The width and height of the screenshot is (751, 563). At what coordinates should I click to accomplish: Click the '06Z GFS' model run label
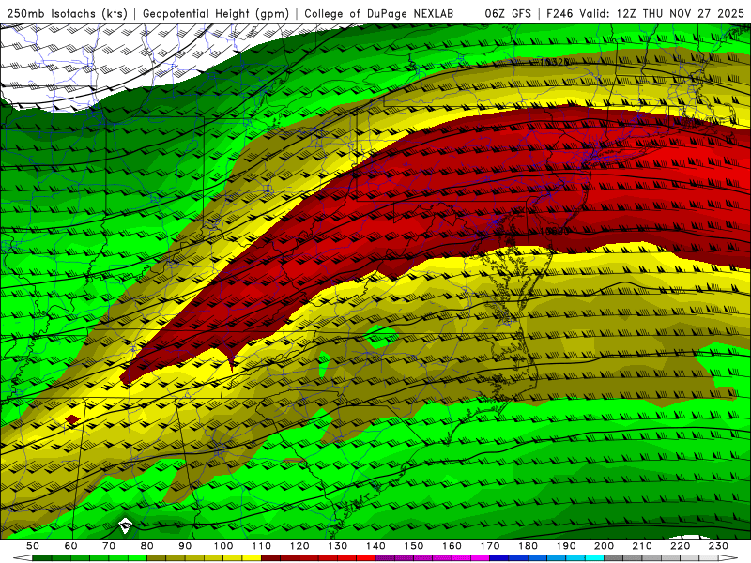508,14
